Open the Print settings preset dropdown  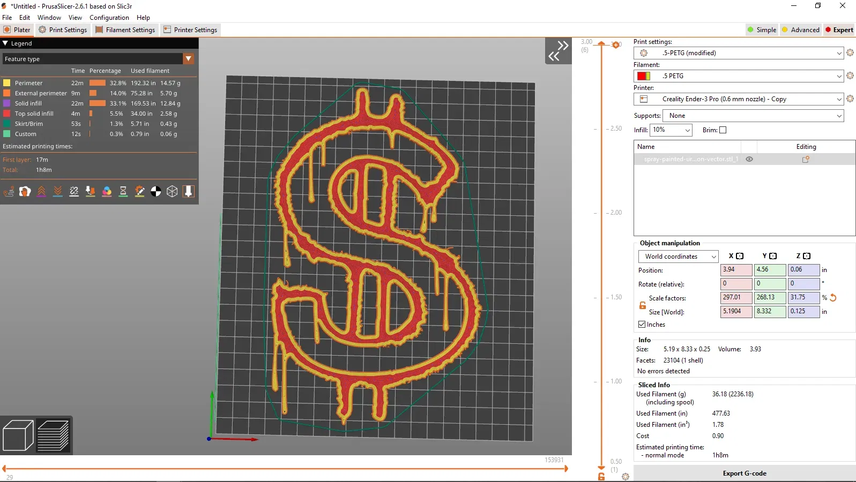coord(739,53)
